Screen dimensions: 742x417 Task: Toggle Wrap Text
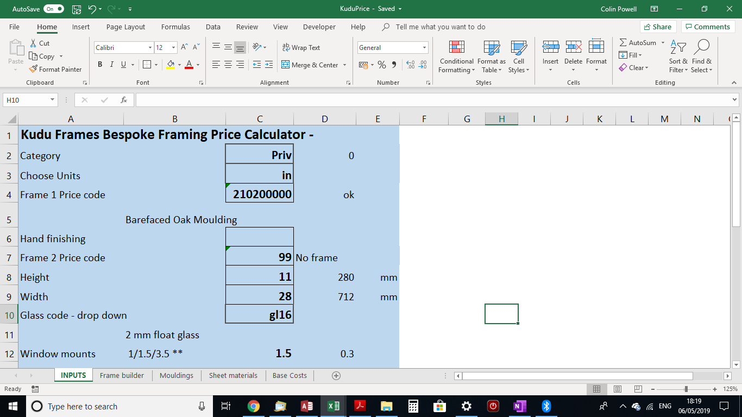[x=301, y=47]
